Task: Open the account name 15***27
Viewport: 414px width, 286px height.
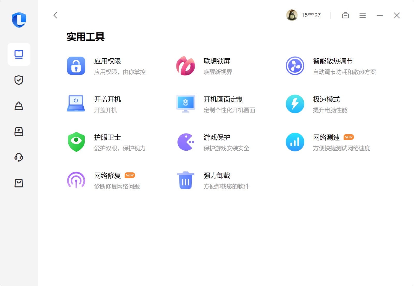Action: click(x=311, y=15)
